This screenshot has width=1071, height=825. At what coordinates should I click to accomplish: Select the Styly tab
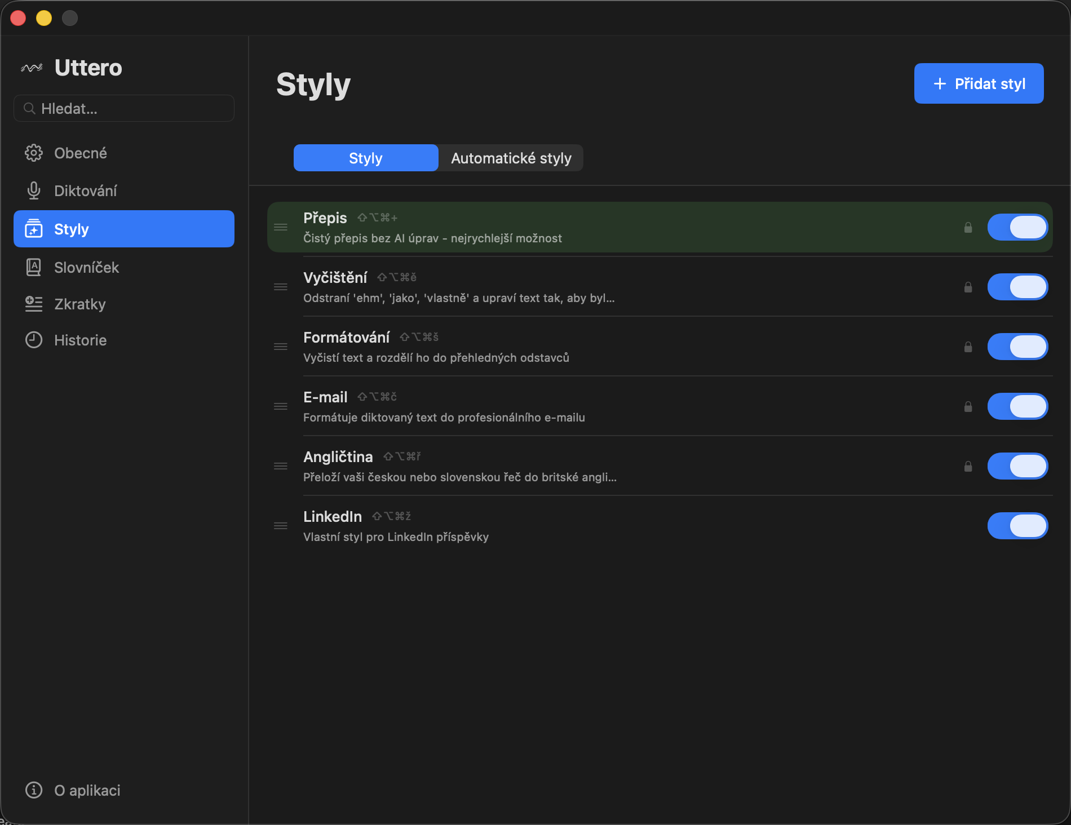(x=365, y=158)
